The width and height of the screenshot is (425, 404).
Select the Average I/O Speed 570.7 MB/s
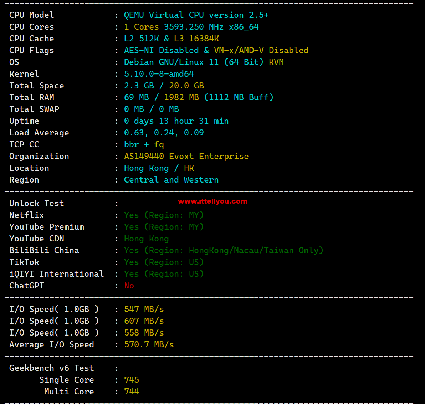[x=149, y=344]
